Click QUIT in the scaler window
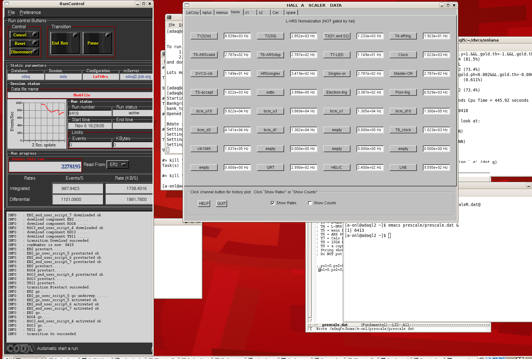Viewport: 532px width, 359px height. point(221,203)
